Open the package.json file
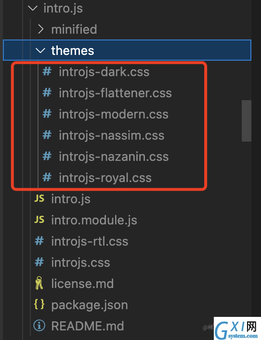The image size is (261, 340). pos(90,305)
